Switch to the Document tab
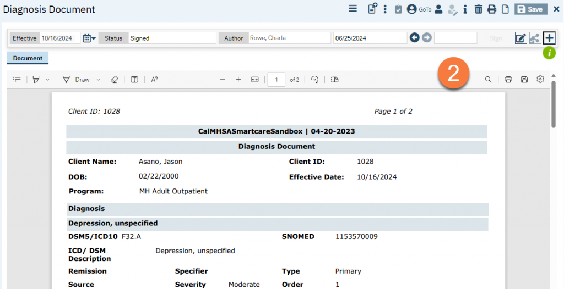The width and height of the screenshot is (564, 289). (x=28, y=58)
